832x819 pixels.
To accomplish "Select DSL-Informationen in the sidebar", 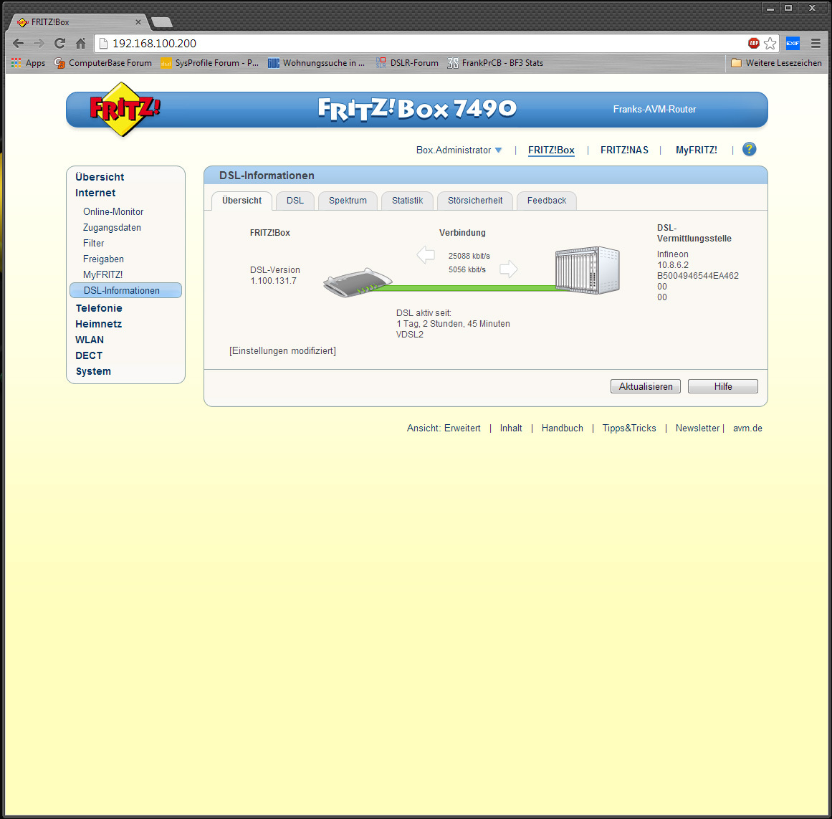I will 125,291.
